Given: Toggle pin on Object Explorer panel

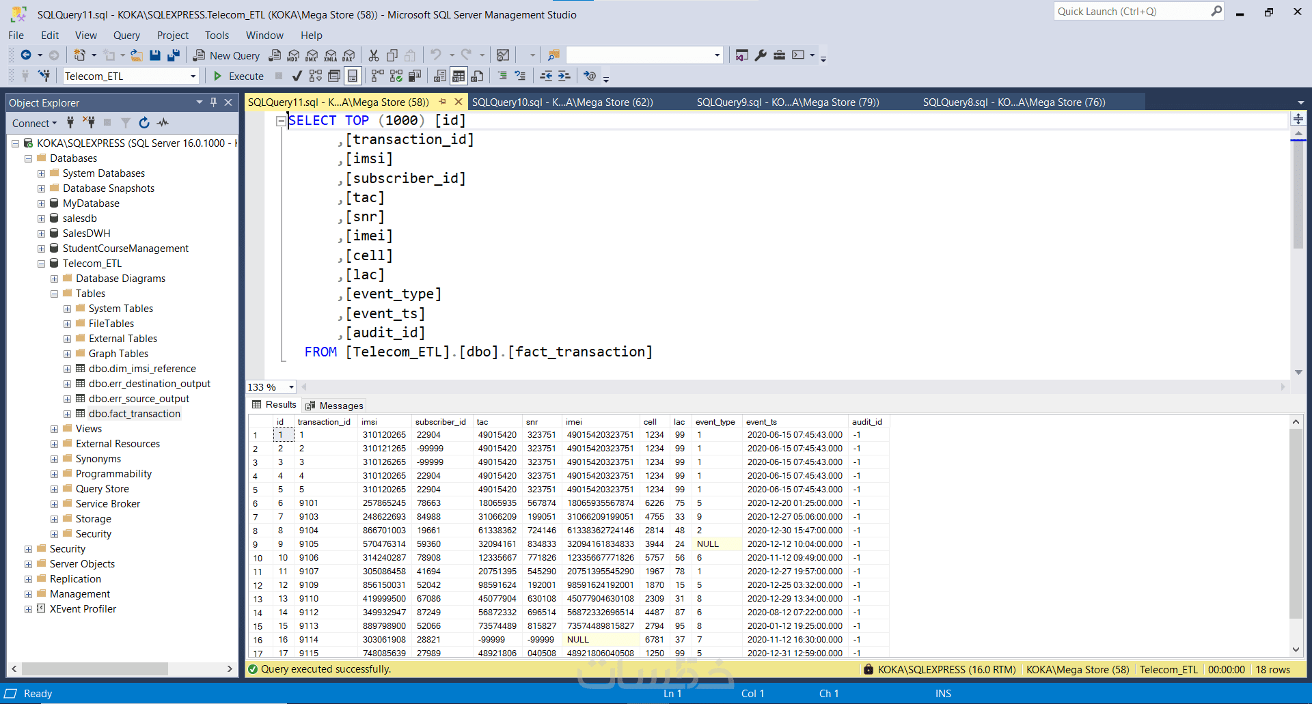Looking at the screenshot, I should tap(213, 102).
